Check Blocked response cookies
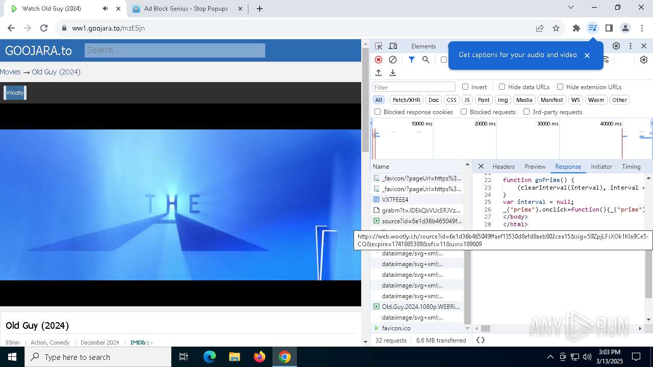 pos(378,112)
